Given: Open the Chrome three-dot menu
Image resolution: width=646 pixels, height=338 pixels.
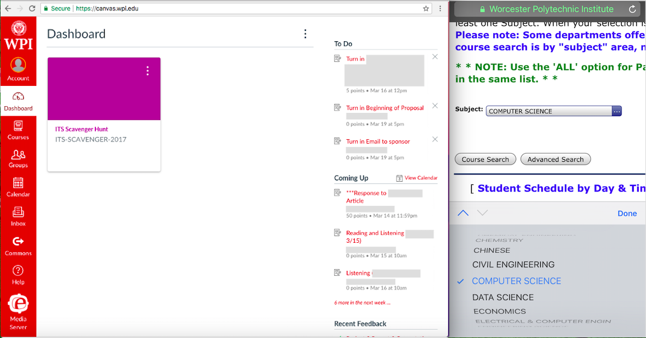Looking at the screenshot, I should [440, 8].
